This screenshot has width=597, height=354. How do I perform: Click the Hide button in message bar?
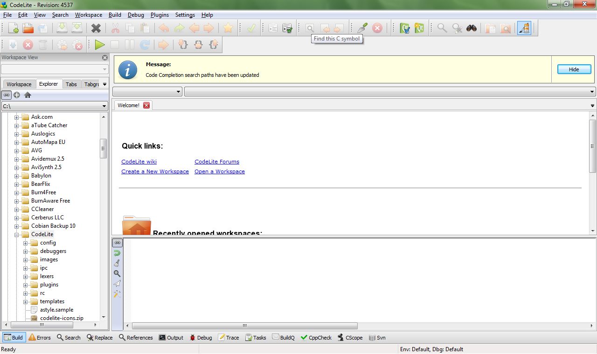[574, 69]
